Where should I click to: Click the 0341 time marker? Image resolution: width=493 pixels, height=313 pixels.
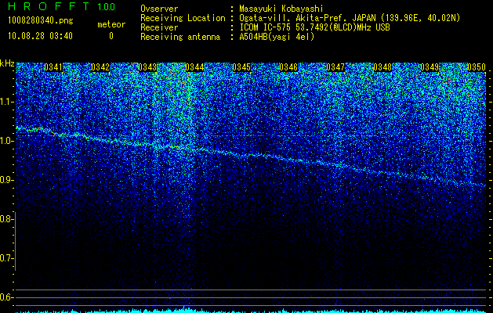coord(53,67)
